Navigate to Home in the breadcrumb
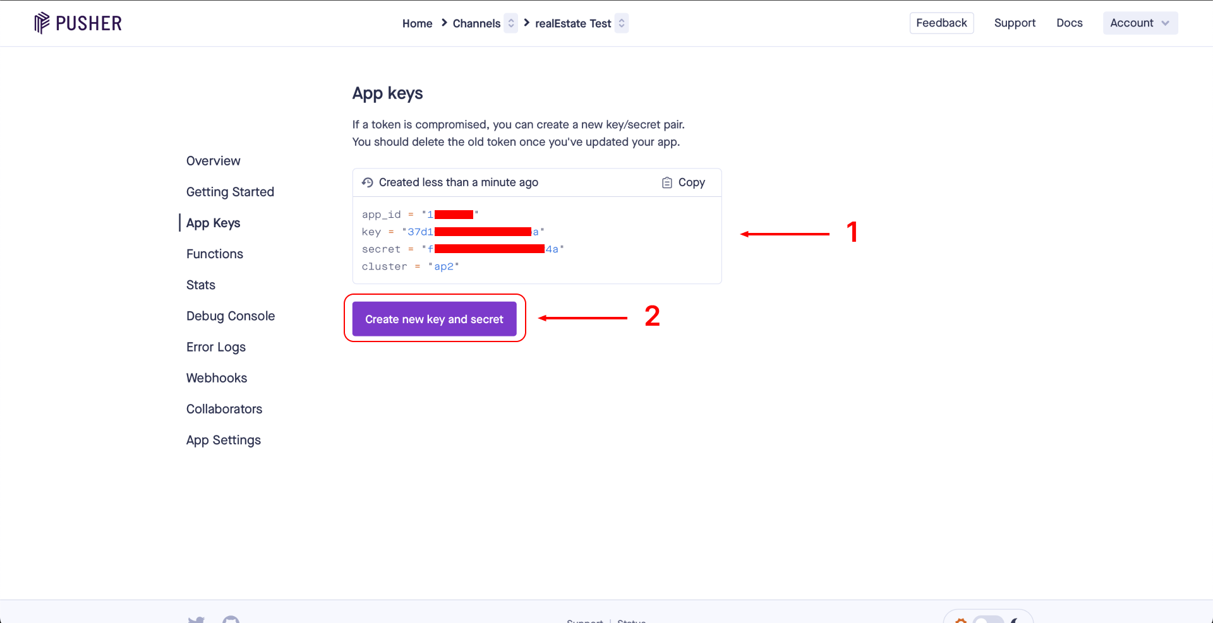 pos(417,23)
